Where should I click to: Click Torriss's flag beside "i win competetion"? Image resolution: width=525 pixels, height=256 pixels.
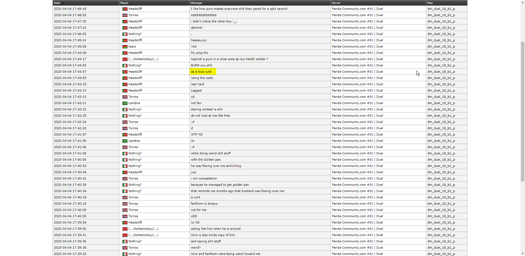[x=125, y=179]
